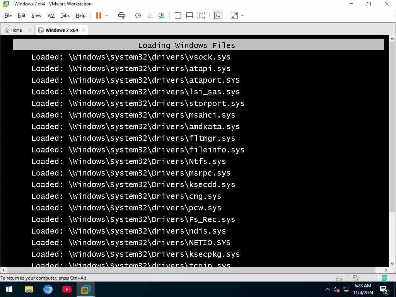
Task: Click the horizontal scrollbar right arrow
Action: 386,270
